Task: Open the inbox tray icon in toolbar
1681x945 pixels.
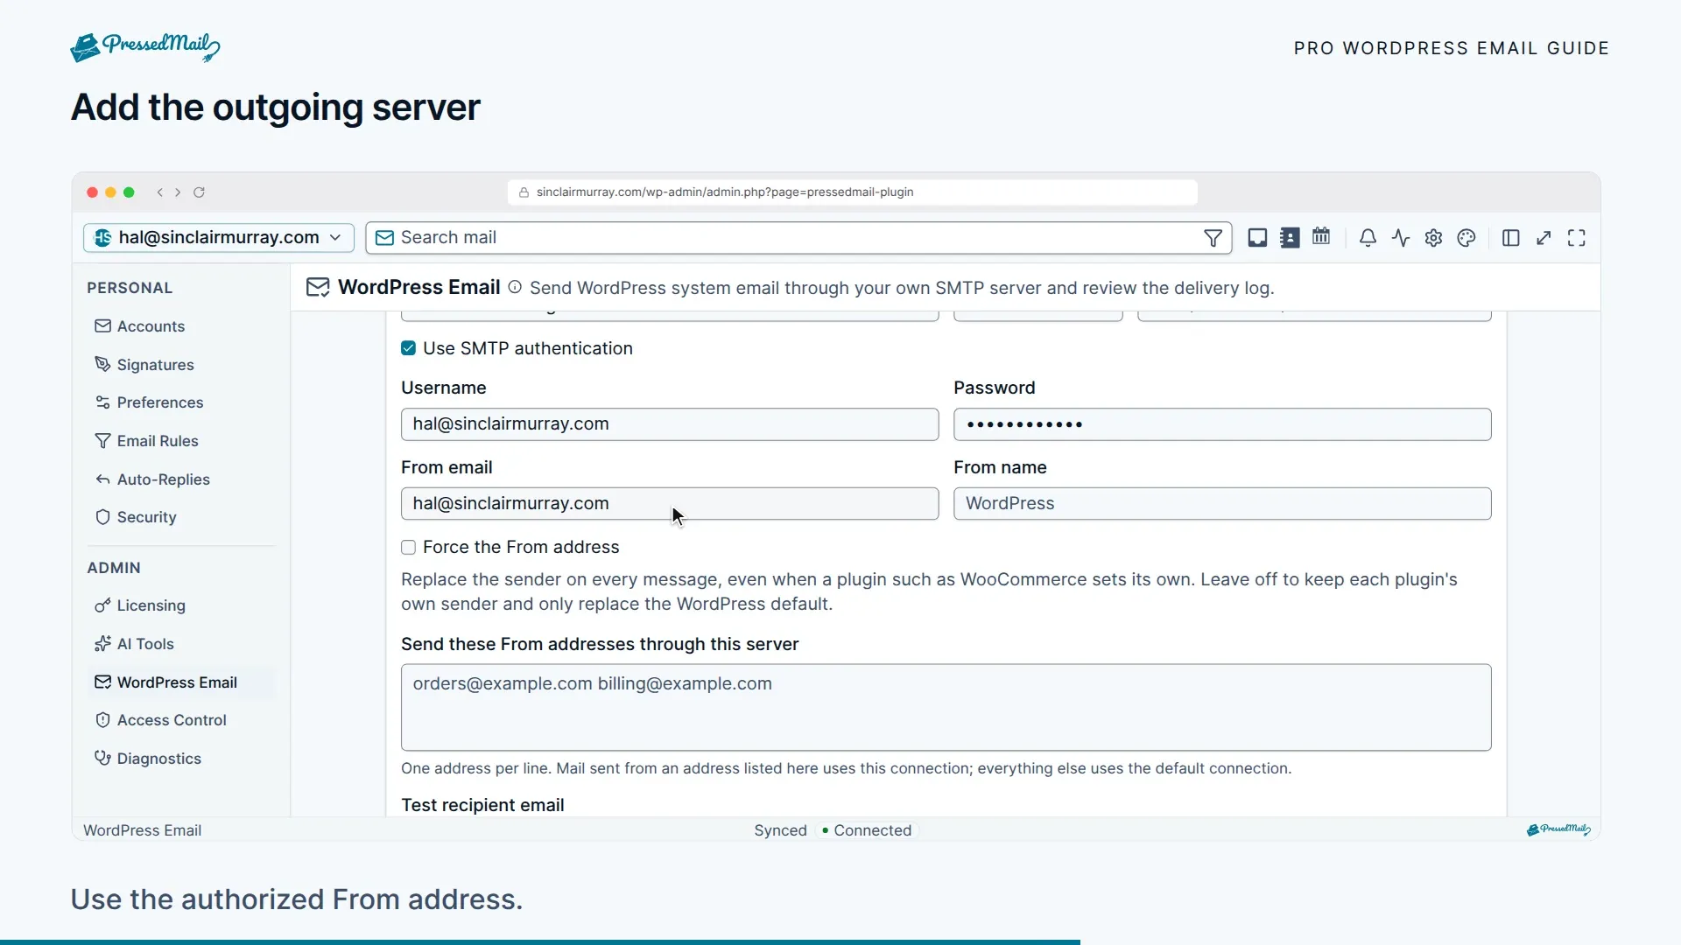Action: click(1257, 238)
